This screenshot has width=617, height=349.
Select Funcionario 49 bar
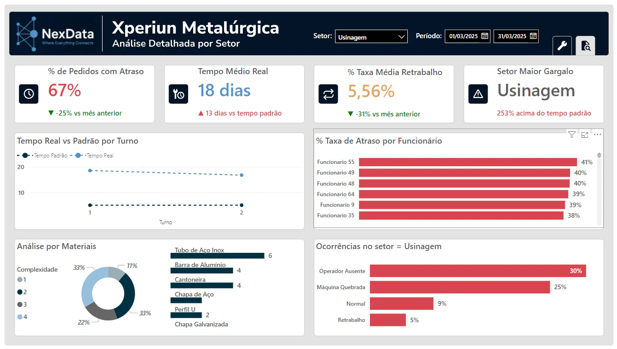click(465, 173)
